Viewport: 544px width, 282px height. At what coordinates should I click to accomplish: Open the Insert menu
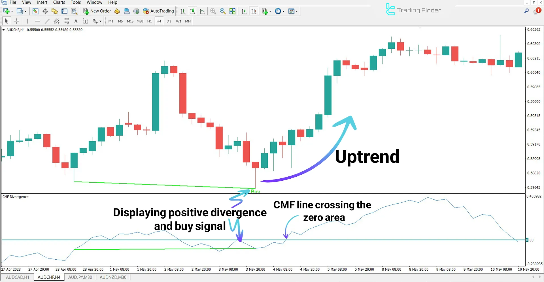coord(42,2)
